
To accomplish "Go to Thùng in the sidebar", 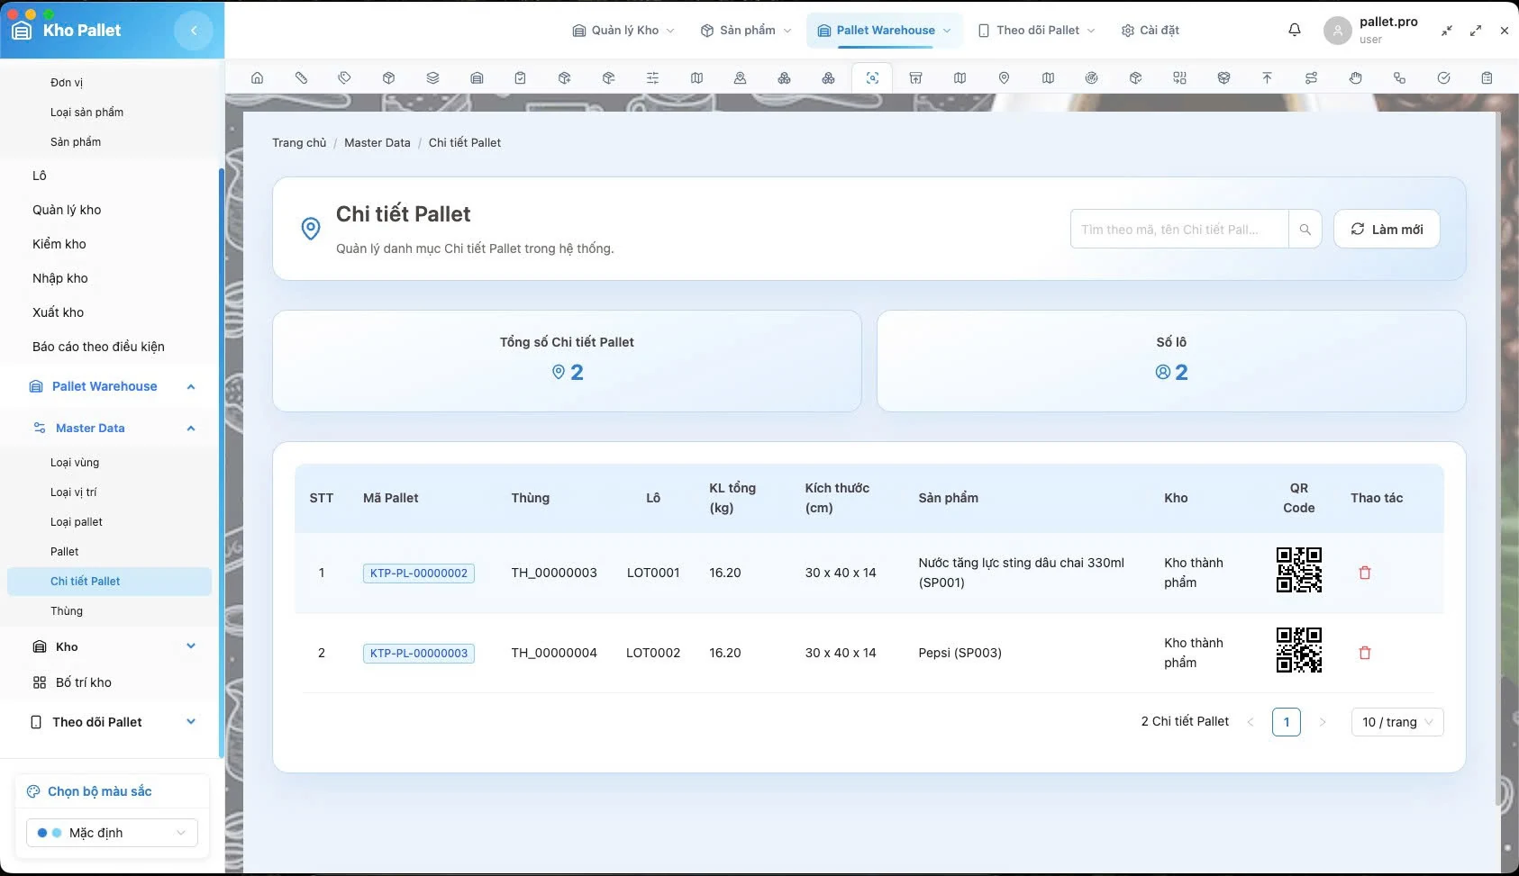I will tap(67, 611).
